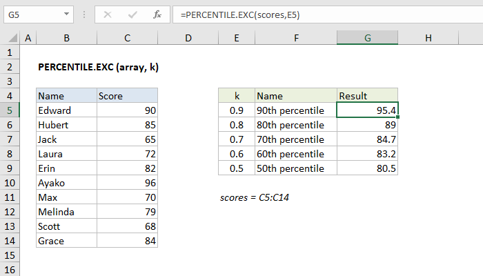Image resolution: width=483 pixels, height=276 pixels.
Task: Select row 14 header
Action: click(10, 241)
